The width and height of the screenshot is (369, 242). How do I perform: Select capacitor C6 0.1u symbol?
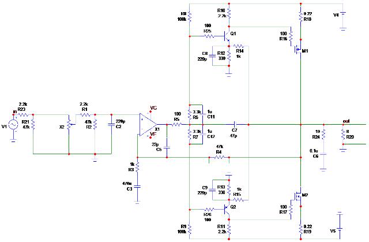click(323, 154)
